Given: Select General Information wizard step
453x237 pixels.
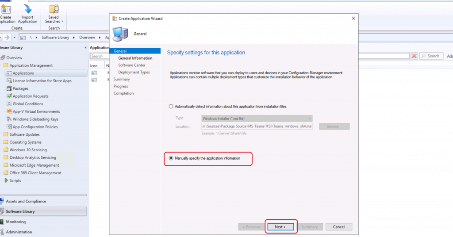Looking at the screenshot, I should [135, 58].
